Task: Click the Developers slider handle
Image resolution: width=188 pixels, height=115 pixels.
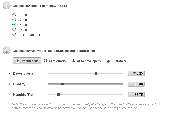Action: point(96,73)
